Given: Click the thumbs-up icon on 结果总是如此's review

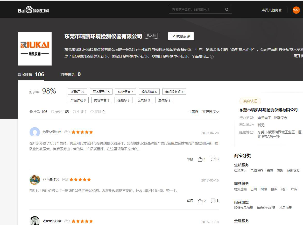Looking at the screenshot, I should (200, 159).
